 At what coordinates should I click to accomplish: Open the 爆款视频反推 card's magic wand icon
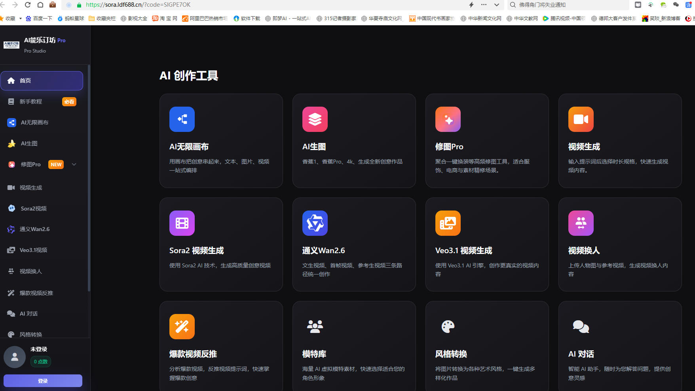click(x=182, y=327)
